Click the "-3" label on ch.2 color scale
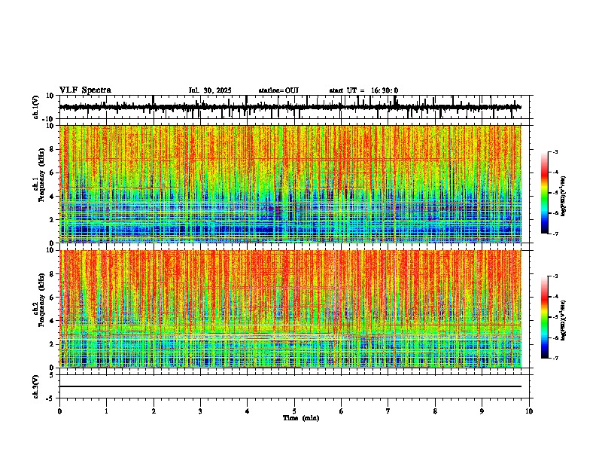 coord(555,276)
